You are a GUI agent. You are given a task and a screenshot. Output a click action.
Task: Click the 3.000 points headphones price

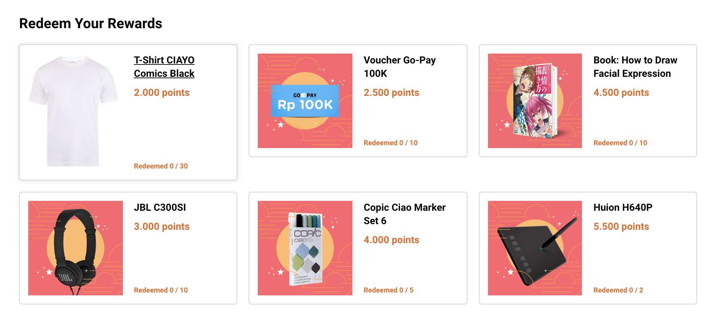coord(161,227)
